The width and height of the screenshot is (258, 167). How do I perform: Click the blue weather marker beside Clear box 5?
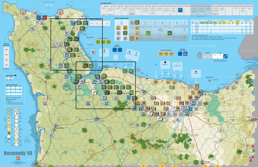225,56
